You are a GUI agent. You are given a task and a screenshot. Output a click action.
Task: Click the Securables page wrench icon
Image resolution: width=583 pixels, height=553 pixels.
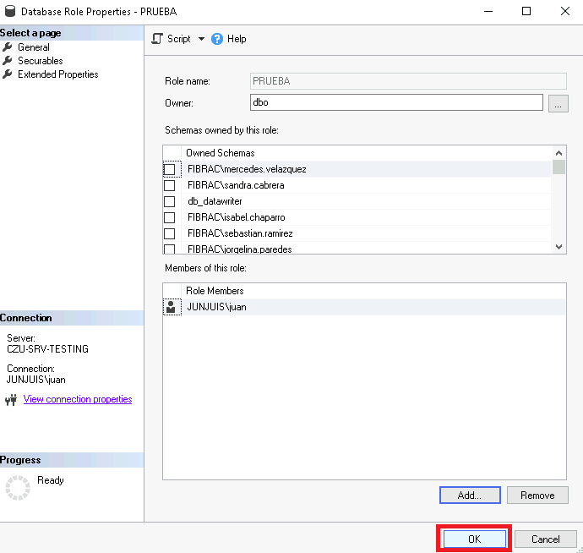coord(8,61)
